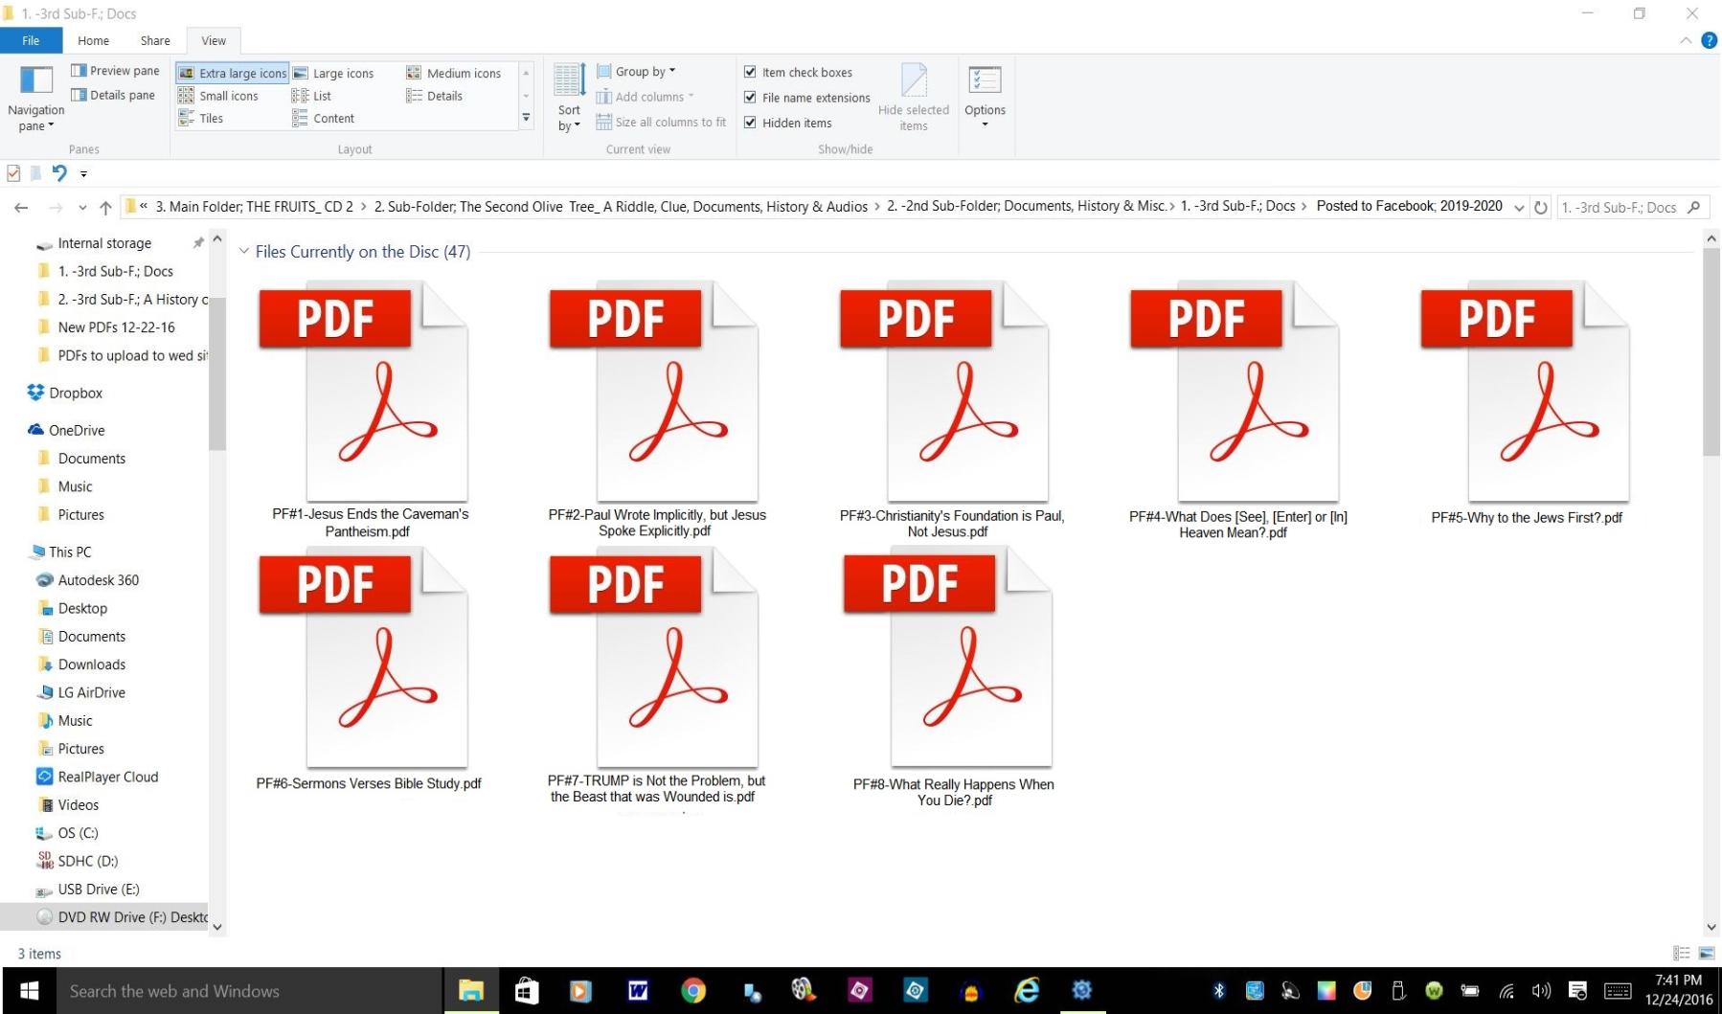Click the Bluetooth icon in the system tray
The height and width of the screenshot is (1014, 1722).
(x=1219, y=992)
